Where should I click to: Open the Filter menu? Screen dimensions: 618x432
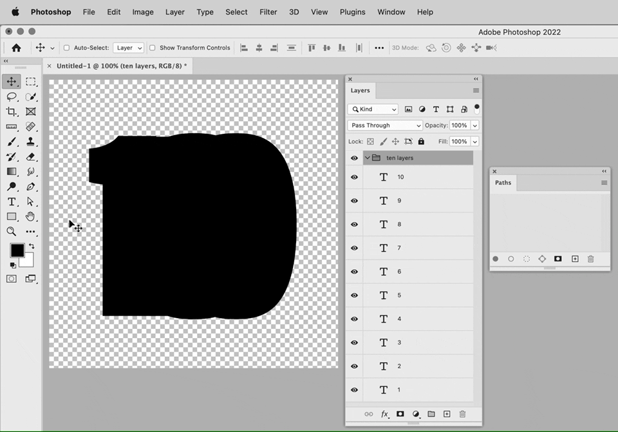[268, 12]
